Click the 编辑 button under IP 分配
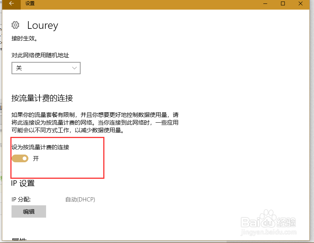This screenshot has width=314, height=243. [x=28, y=211]
